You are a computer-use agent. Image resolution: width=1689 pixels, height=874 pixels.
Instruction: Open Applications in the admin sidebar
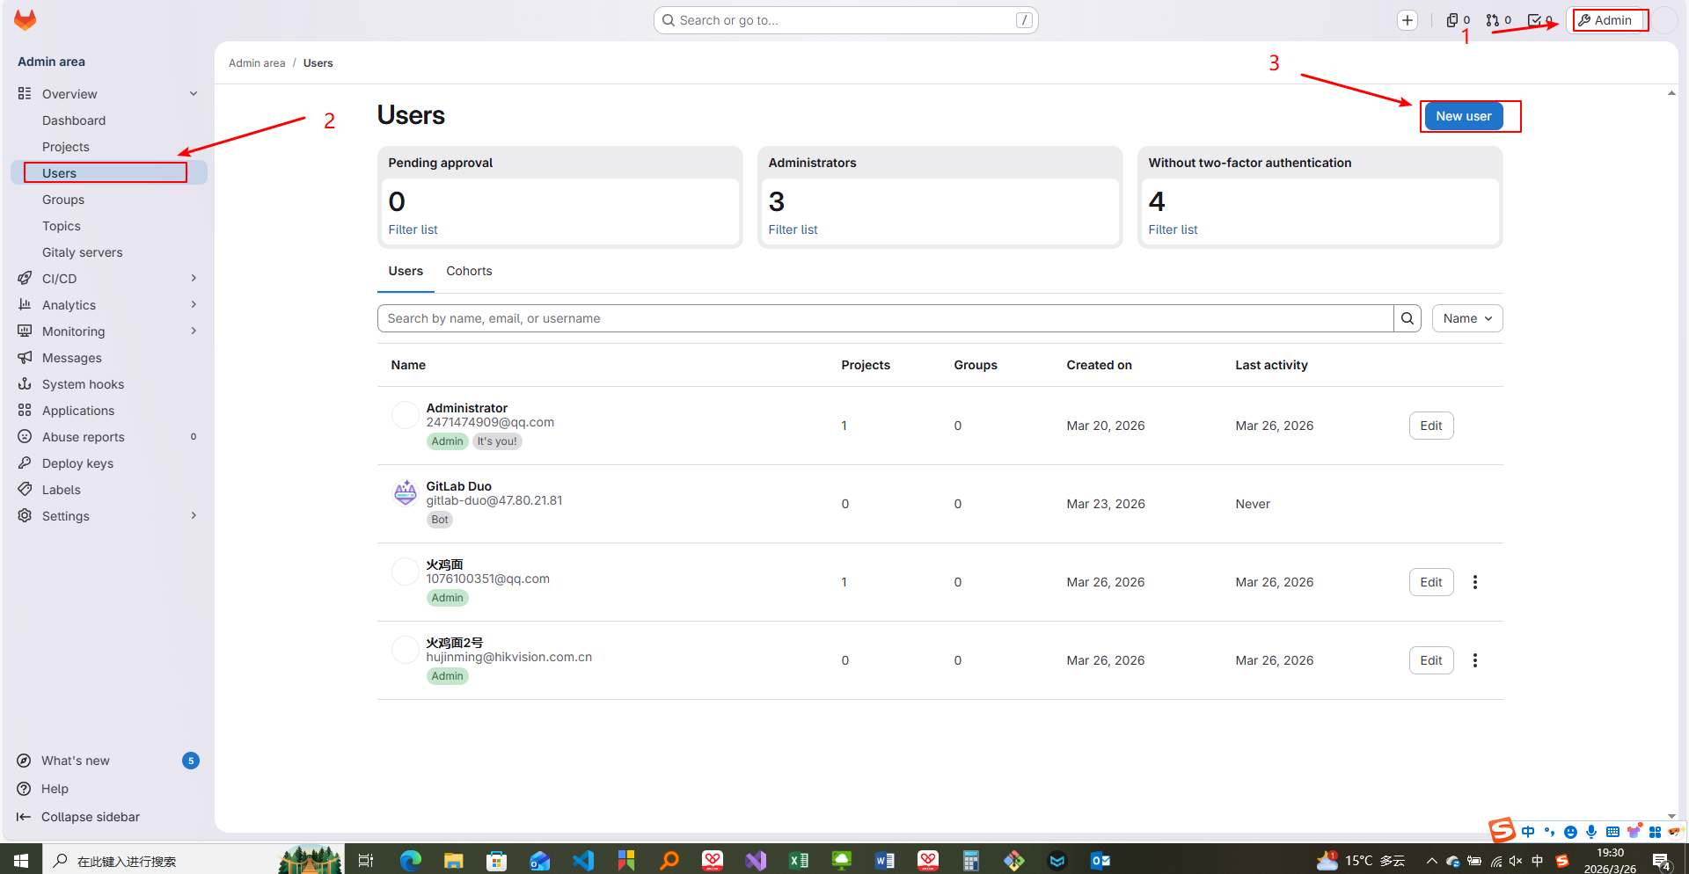(x=108, y=411)
